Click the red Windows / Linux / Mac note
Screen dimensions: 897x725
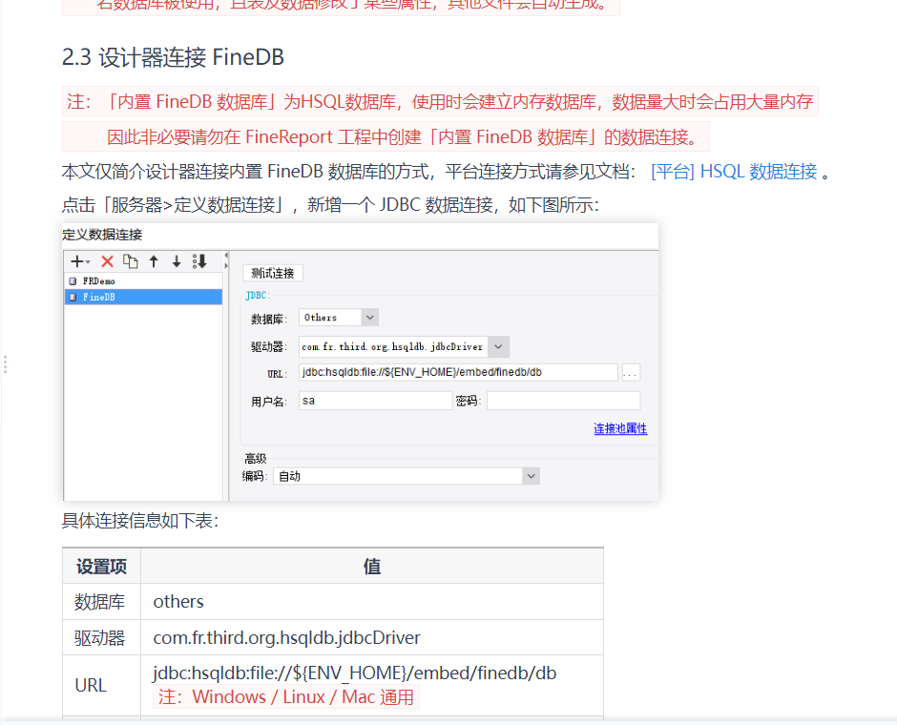click(286, 697)
